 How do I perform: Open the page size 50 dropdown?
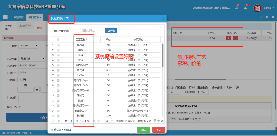[x=109, y=121]
